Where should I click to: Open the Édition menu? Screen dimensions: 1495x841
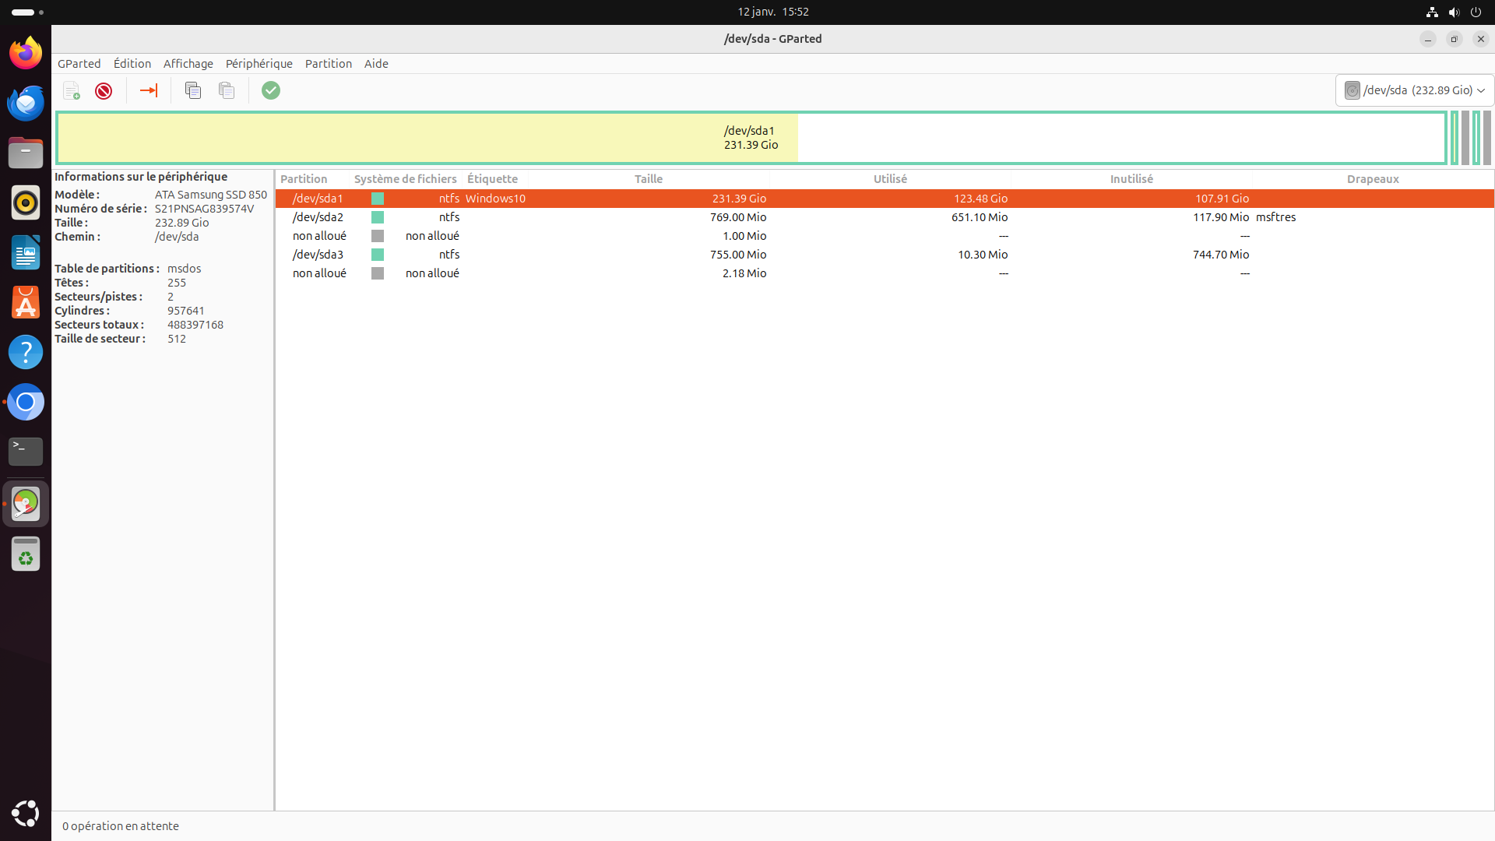(x=132, y=64)
